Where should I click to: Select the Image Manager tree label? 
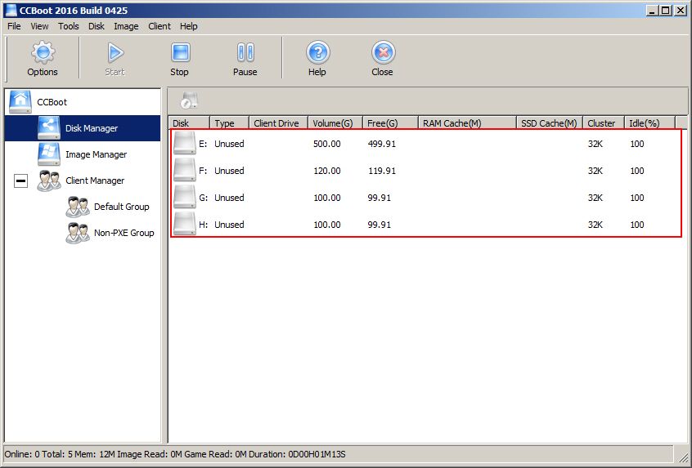coord(97,154)
